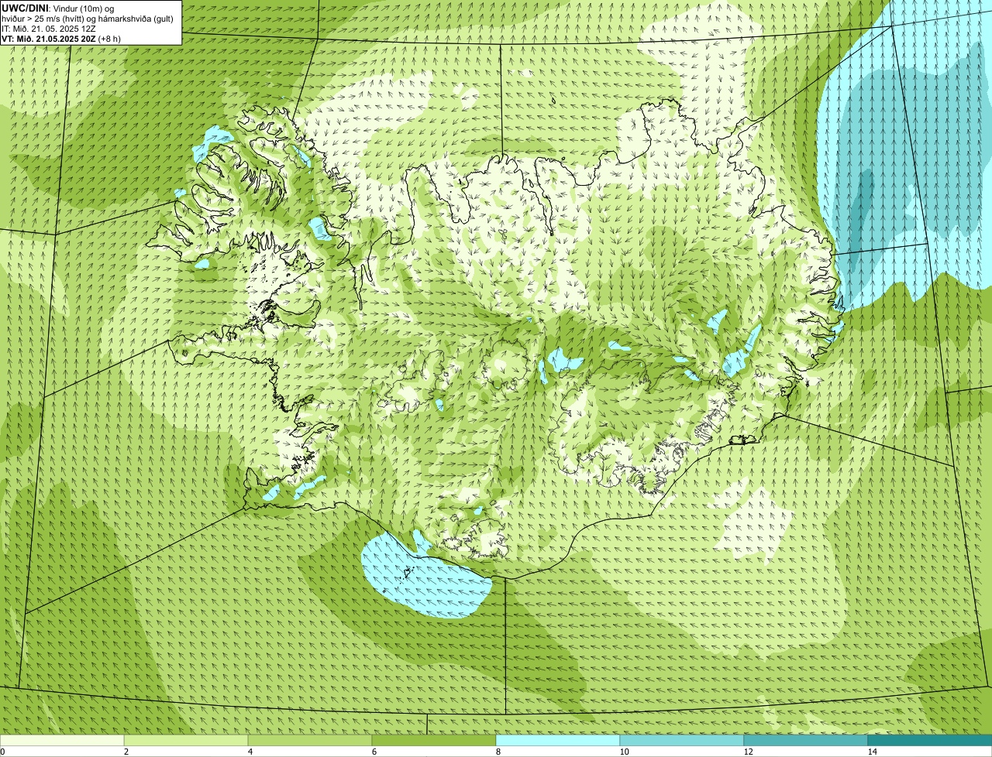Image resolution: width=992 pixels, height=757 pixels.
Task: Click the colorbar tick label '12'
Action: (748, 752)
